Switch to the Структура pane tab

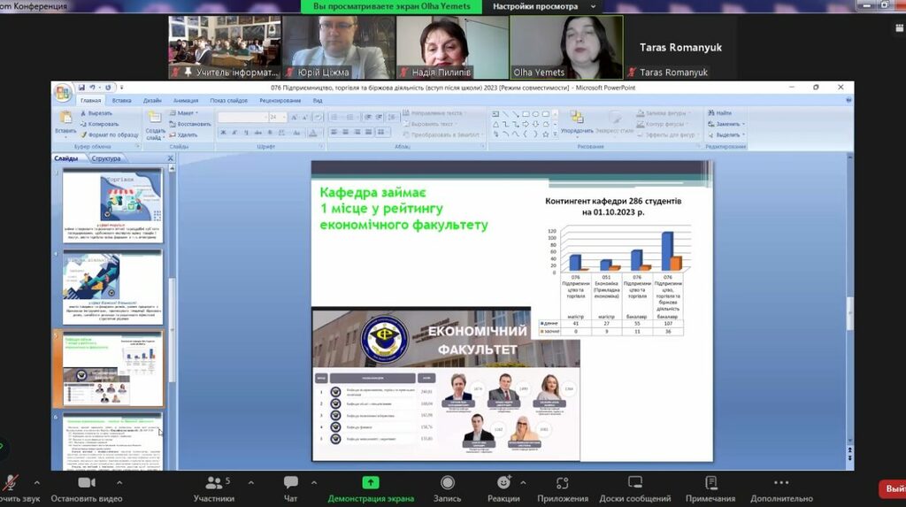(105, 158)
